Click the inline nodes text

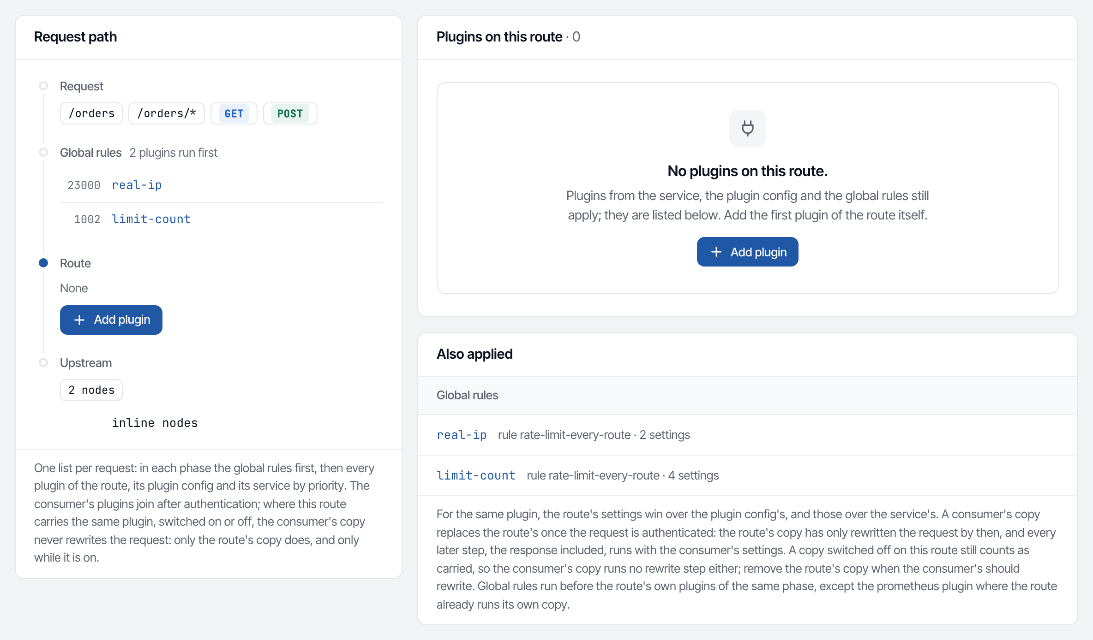(x=155, y=423)
